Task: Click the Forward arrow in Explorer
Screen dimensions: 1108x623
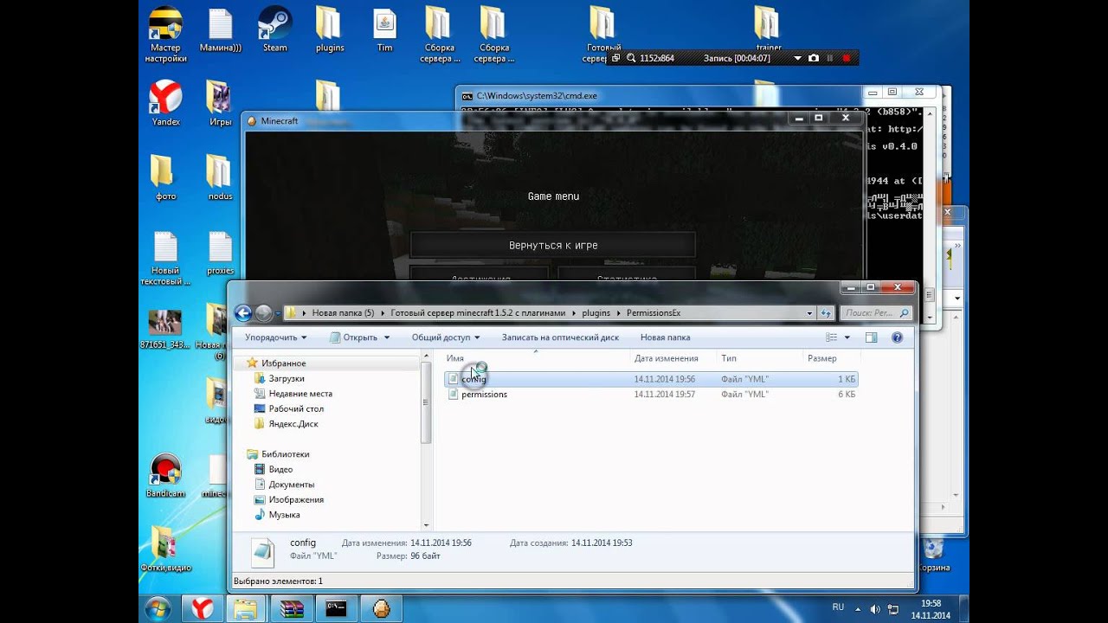Action: [264, 313]
